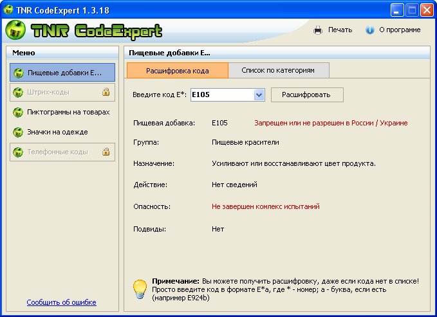The height and width of the screenshot is (317, 437).
Task: Click the title bar application icon
Action: 8,8
